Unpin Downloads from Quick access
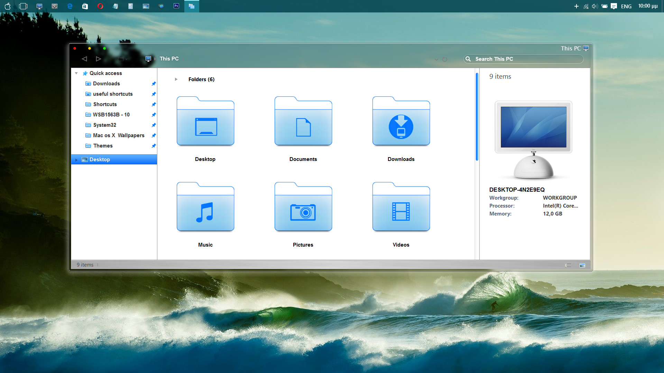Screen dimensions: 664x373 click(154, 84)
